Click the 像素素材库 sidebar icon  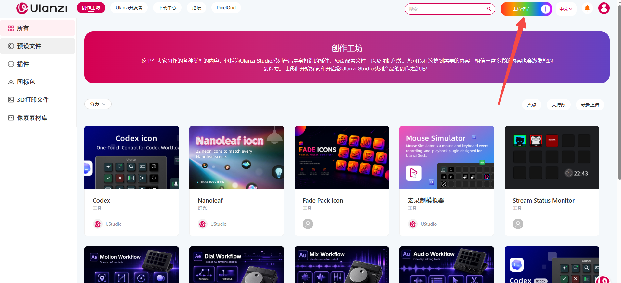11,118
